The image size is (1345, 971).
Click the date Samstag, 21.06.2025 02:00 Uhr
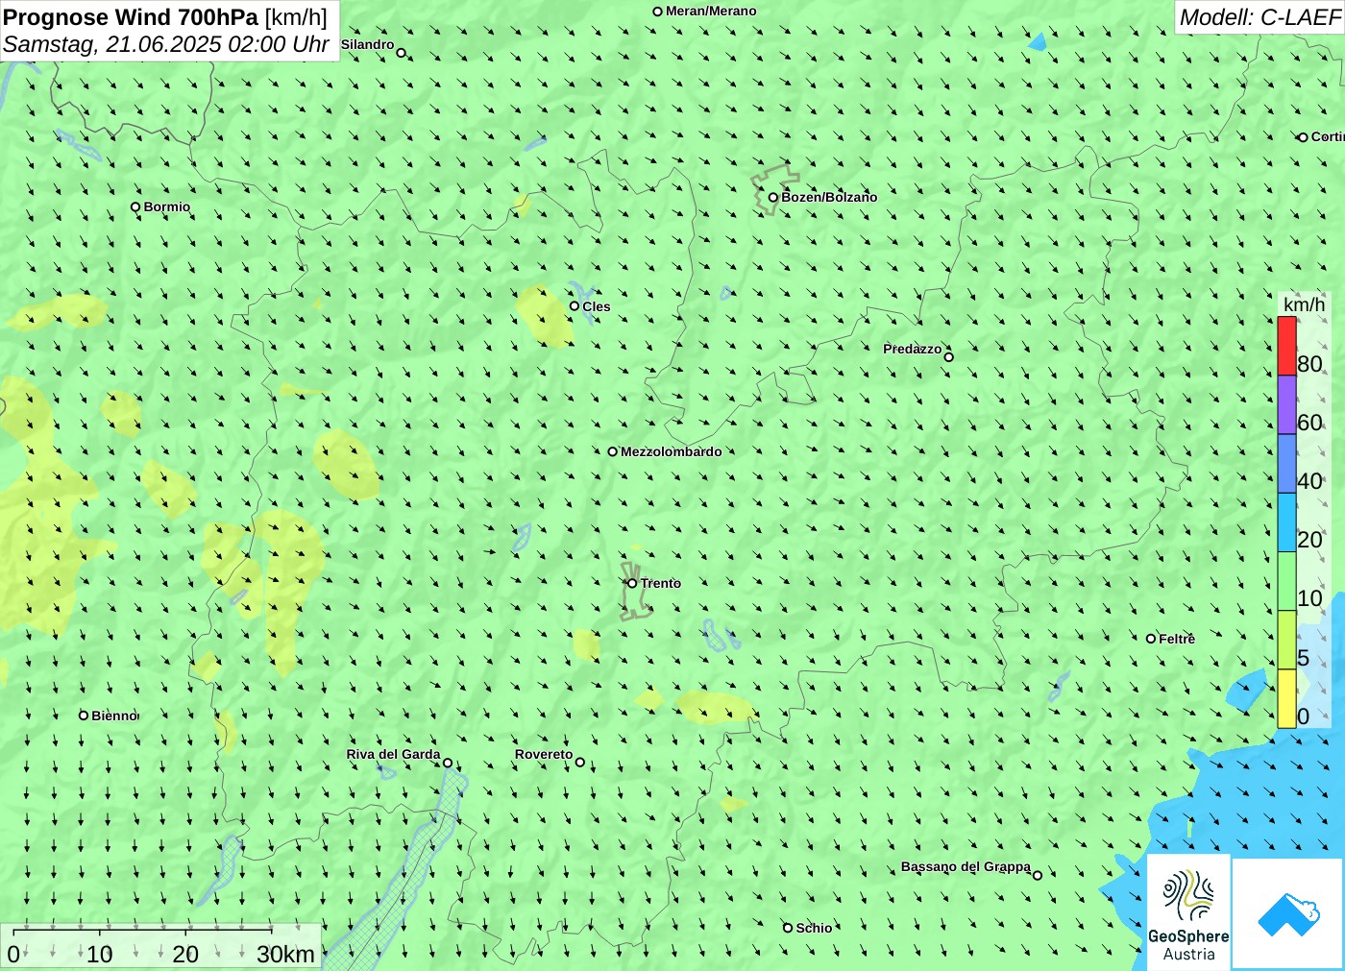pyautogui.click(x=166, y=44)
